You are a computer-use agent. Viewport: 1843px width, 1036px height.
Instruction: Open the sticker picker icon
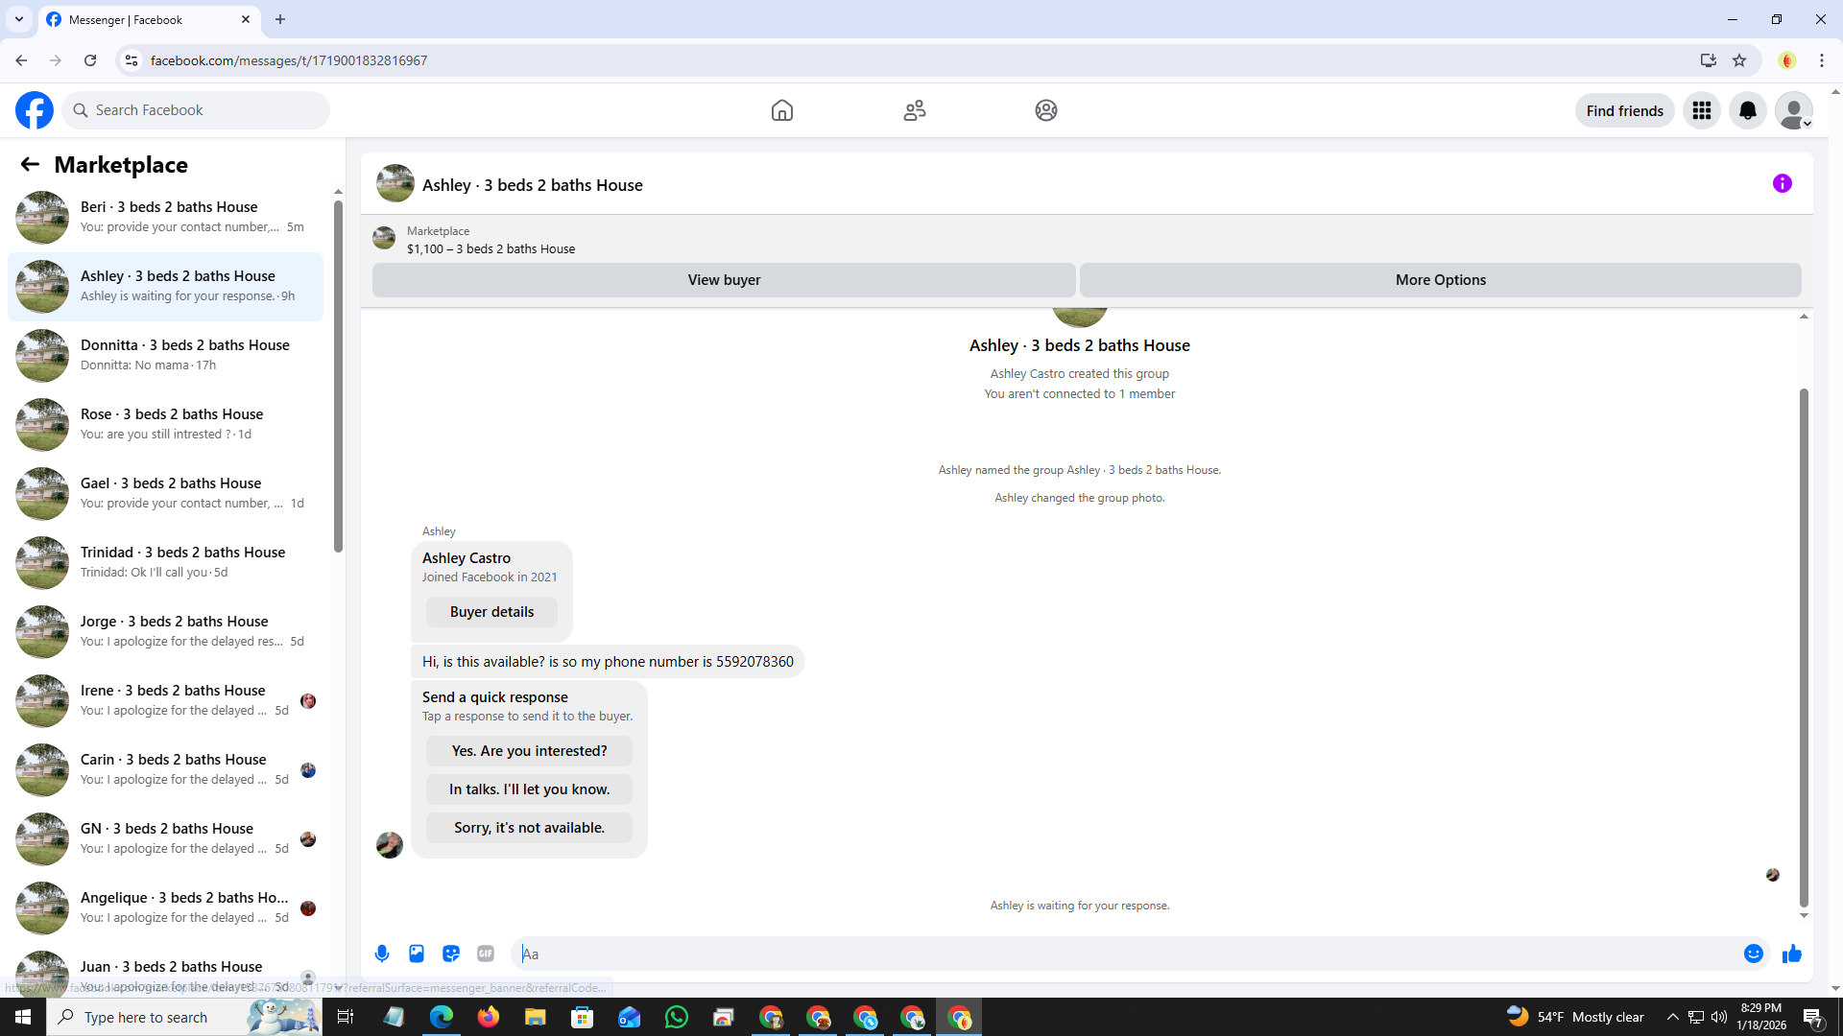tap(451, 954)
